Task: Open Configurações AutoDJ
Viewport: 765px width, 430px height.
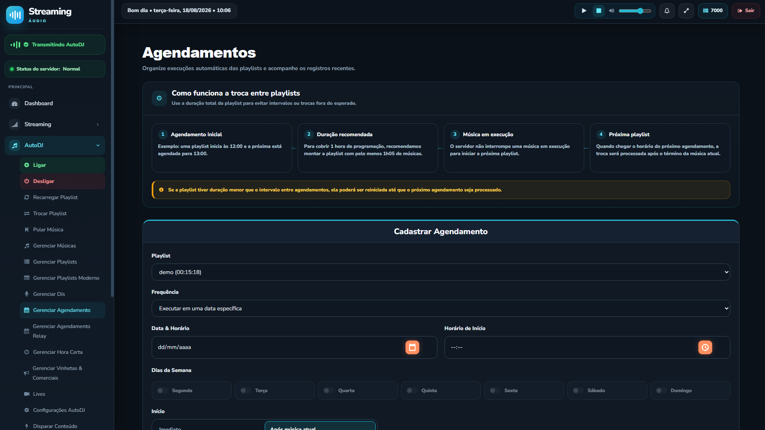Action: (63, 410)
